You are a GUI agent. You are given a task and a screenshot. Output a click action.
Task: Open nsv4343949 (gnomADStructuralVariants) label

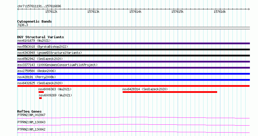(x=50, y=53)
